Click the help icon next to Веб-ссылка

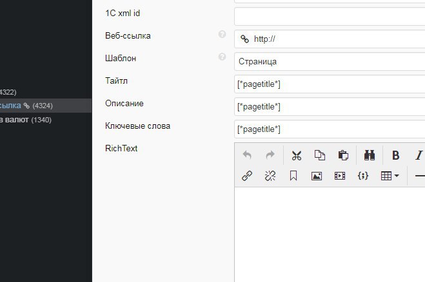pyautogui.click(x=222, y=35)
